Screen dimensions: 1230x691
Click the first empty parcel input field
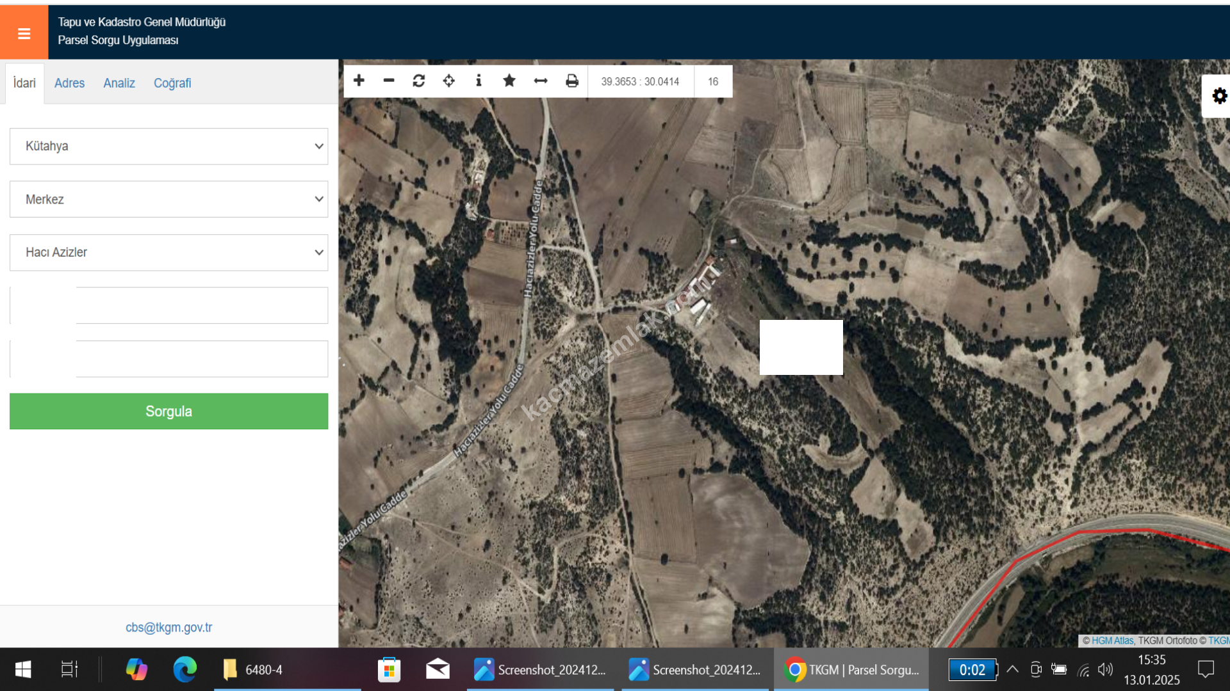(201, 306)
